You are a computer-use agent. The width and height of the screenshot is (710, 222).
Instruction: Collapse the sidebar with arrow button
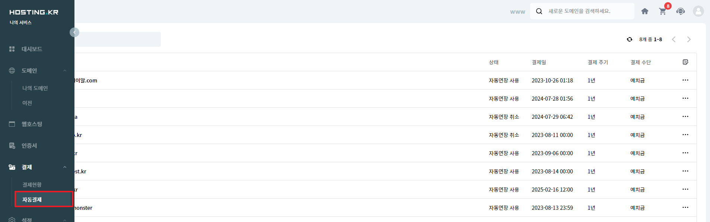click(74, 32)
